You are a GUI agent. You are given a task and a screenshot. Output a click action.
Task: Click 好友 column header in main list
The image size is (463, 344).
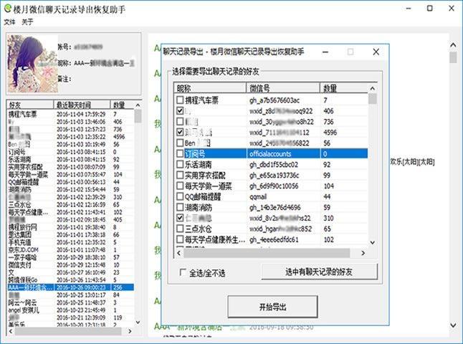(30, 105)
